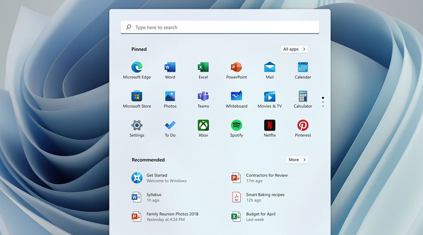
Task: Open the Calendar app icon
Action: click(x=303, y=67)
